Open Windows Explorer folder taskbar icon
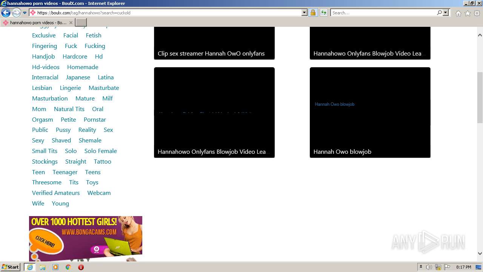483x272 pixels. [x=43, y=267]
